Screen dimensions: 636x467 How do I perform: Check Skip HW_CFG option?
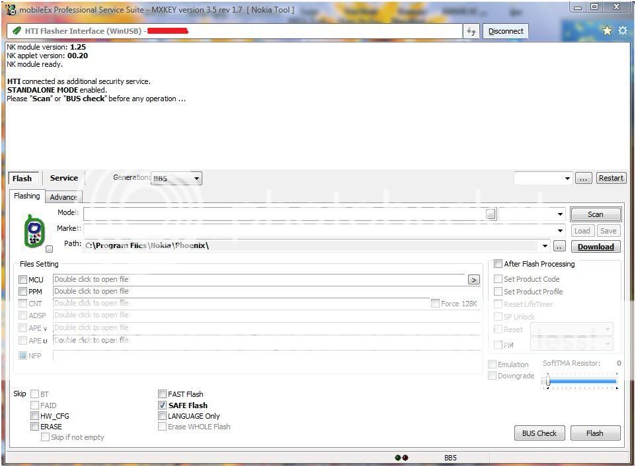[x=34, y=416]
